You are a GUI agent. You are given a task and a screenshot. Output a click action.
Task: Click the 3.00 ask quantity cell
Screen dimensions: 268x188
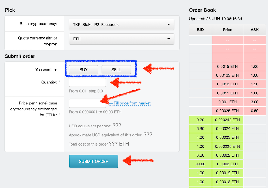pyautogui.click(x=254, y=102)
